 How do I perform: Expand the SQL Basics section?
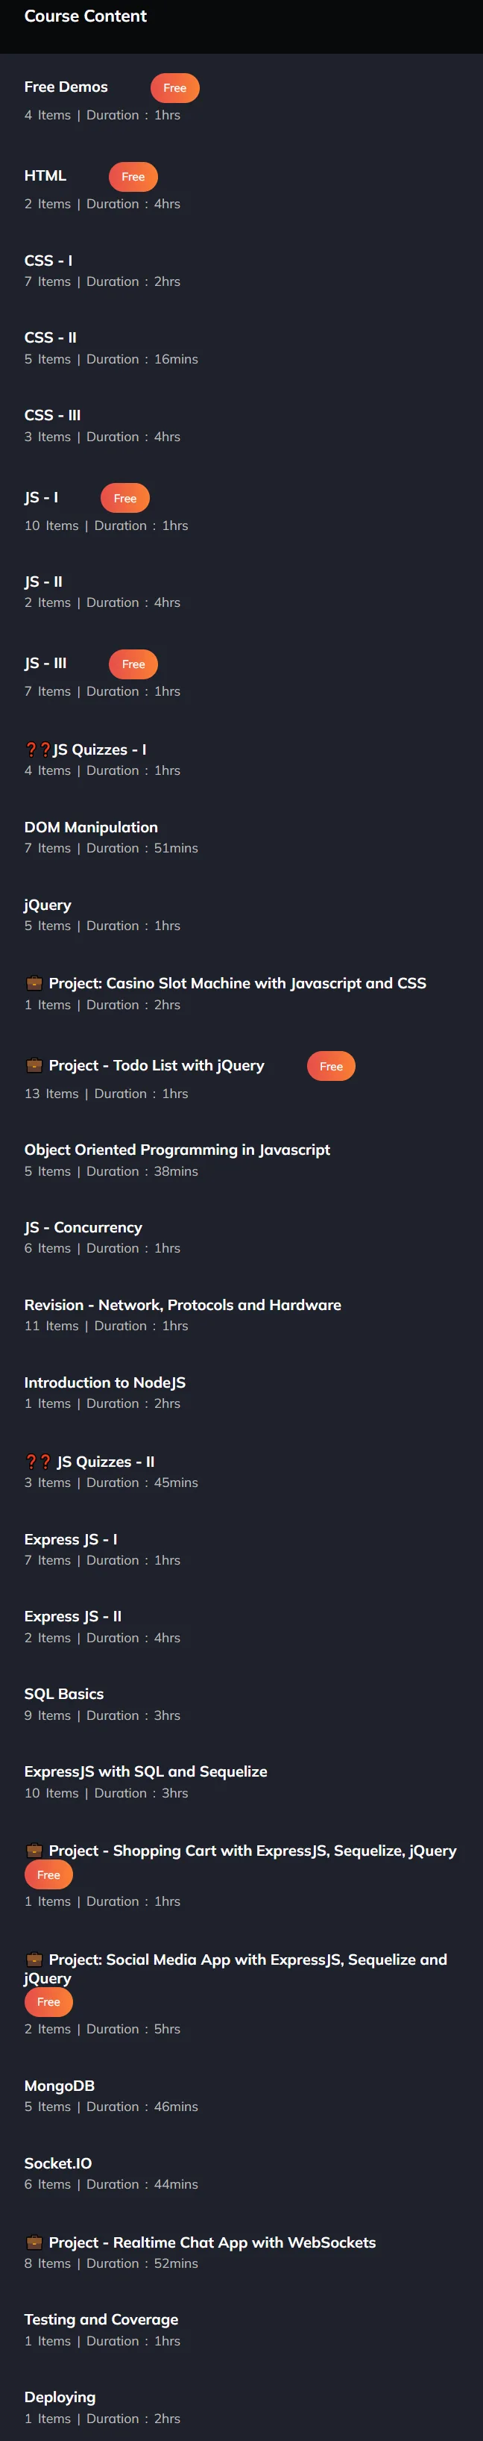[241, 1703]
